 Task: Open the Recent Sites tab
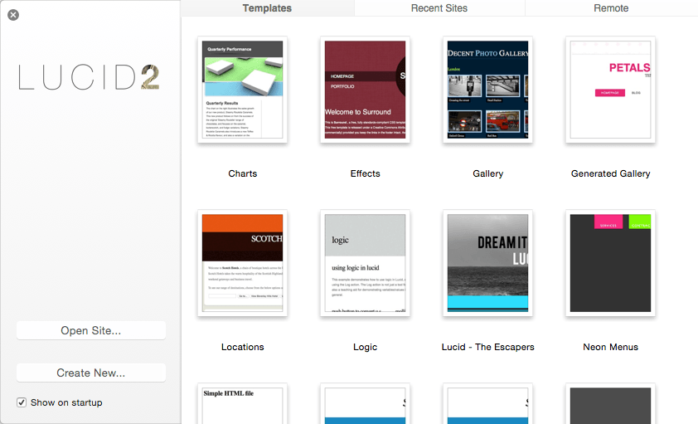click(x=439, y=8)
